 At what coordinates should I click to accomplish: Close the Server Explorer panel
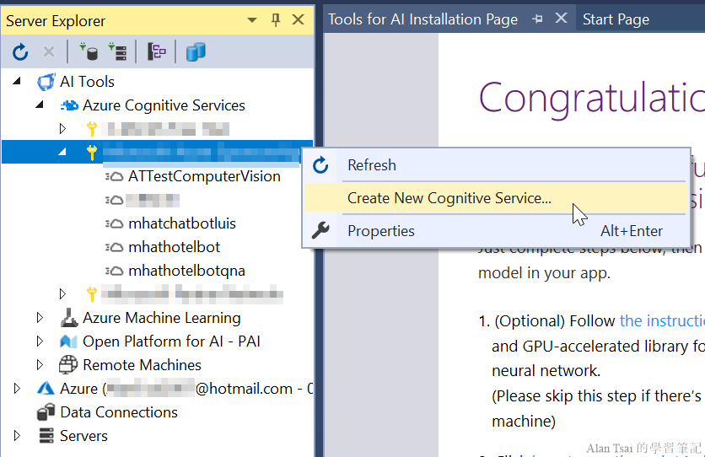click(x=298, y=19)
